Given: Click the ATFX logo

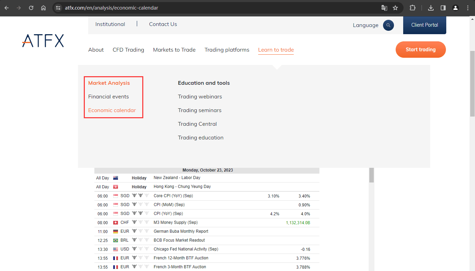Looking at the screenshot, I should tap(43, 41).
